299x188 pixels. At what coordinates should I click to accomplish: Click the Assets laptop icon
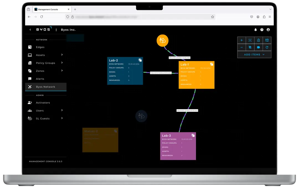pyautogui.click(x=30, y=55)
